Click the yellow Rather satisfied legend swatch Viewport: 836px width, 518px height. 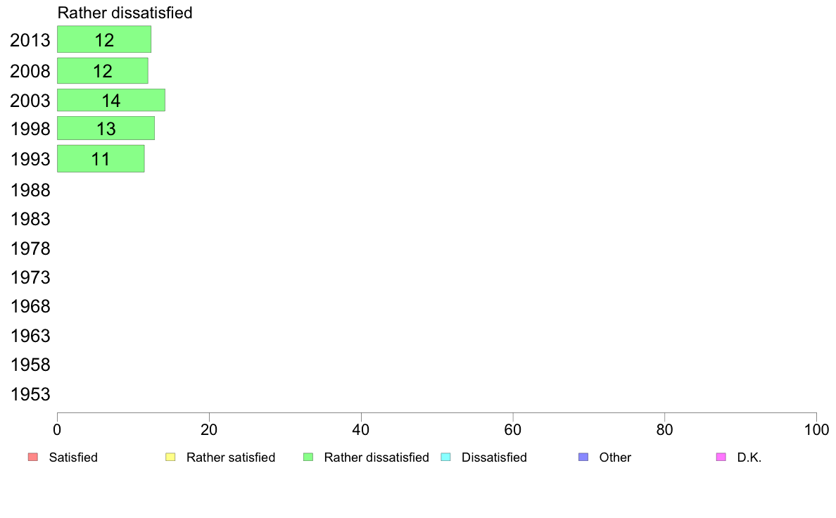(x=170, y=457)
